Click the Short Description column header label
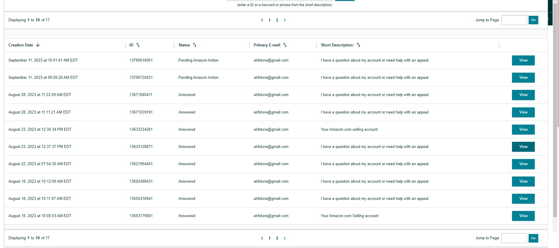Viewport: 559px width, 248px height. [337, 45]
